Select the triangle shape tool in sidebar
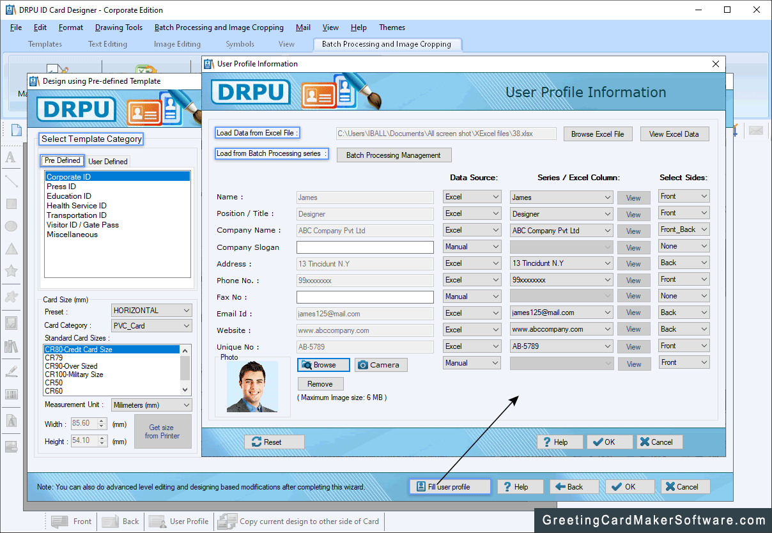Image resolution: width=772 pixels, height=533 pixels. 11,249
